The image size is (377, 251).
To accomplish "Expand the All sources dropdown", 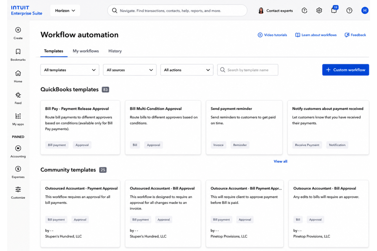I will click(x=130, y=70).
